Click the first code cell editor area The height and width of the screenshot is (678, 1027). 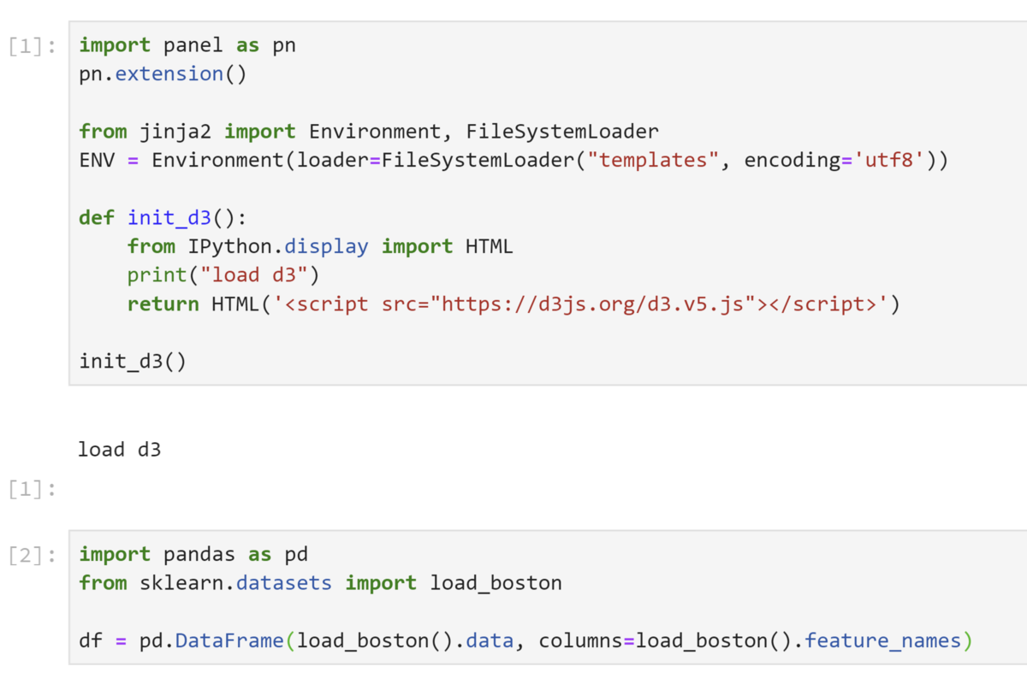548,203
